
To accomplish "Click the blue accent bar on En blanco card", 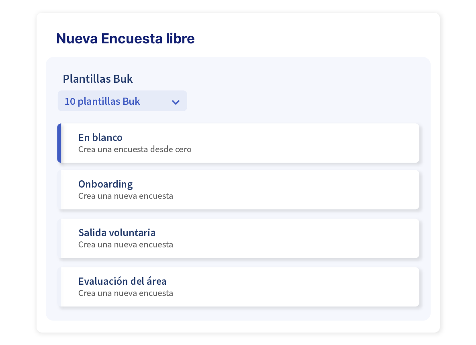I will (59, 143).
